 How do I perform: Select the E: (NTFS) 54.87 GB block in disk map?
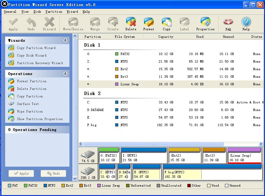coord(146,172)
